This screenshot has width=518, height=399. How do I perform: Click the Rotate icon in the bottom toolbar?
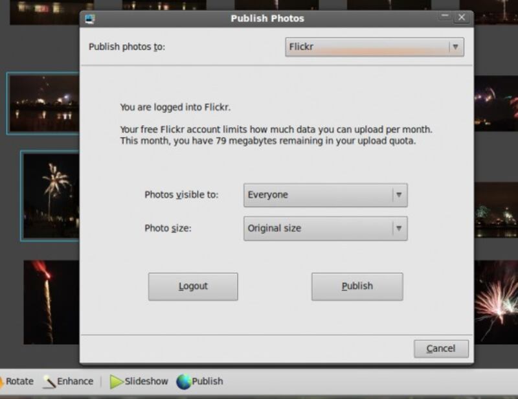coord(3,382)
